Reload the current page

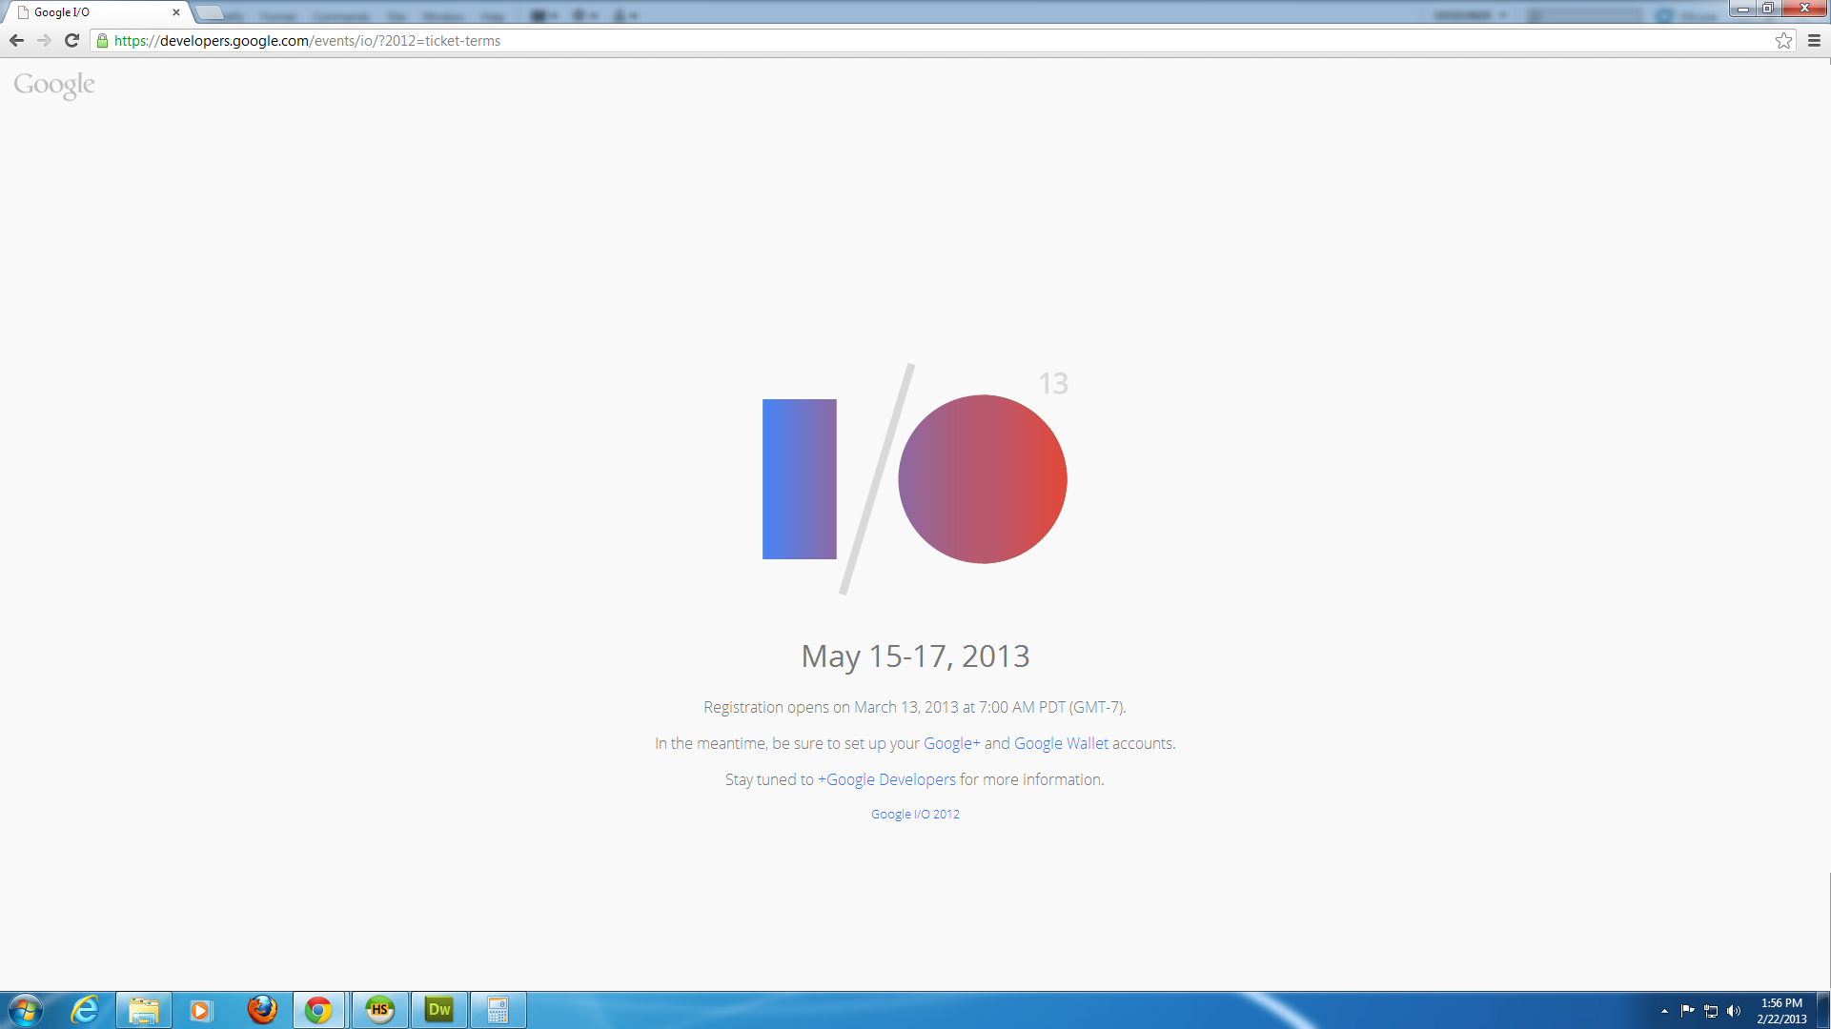click(71, 41)
